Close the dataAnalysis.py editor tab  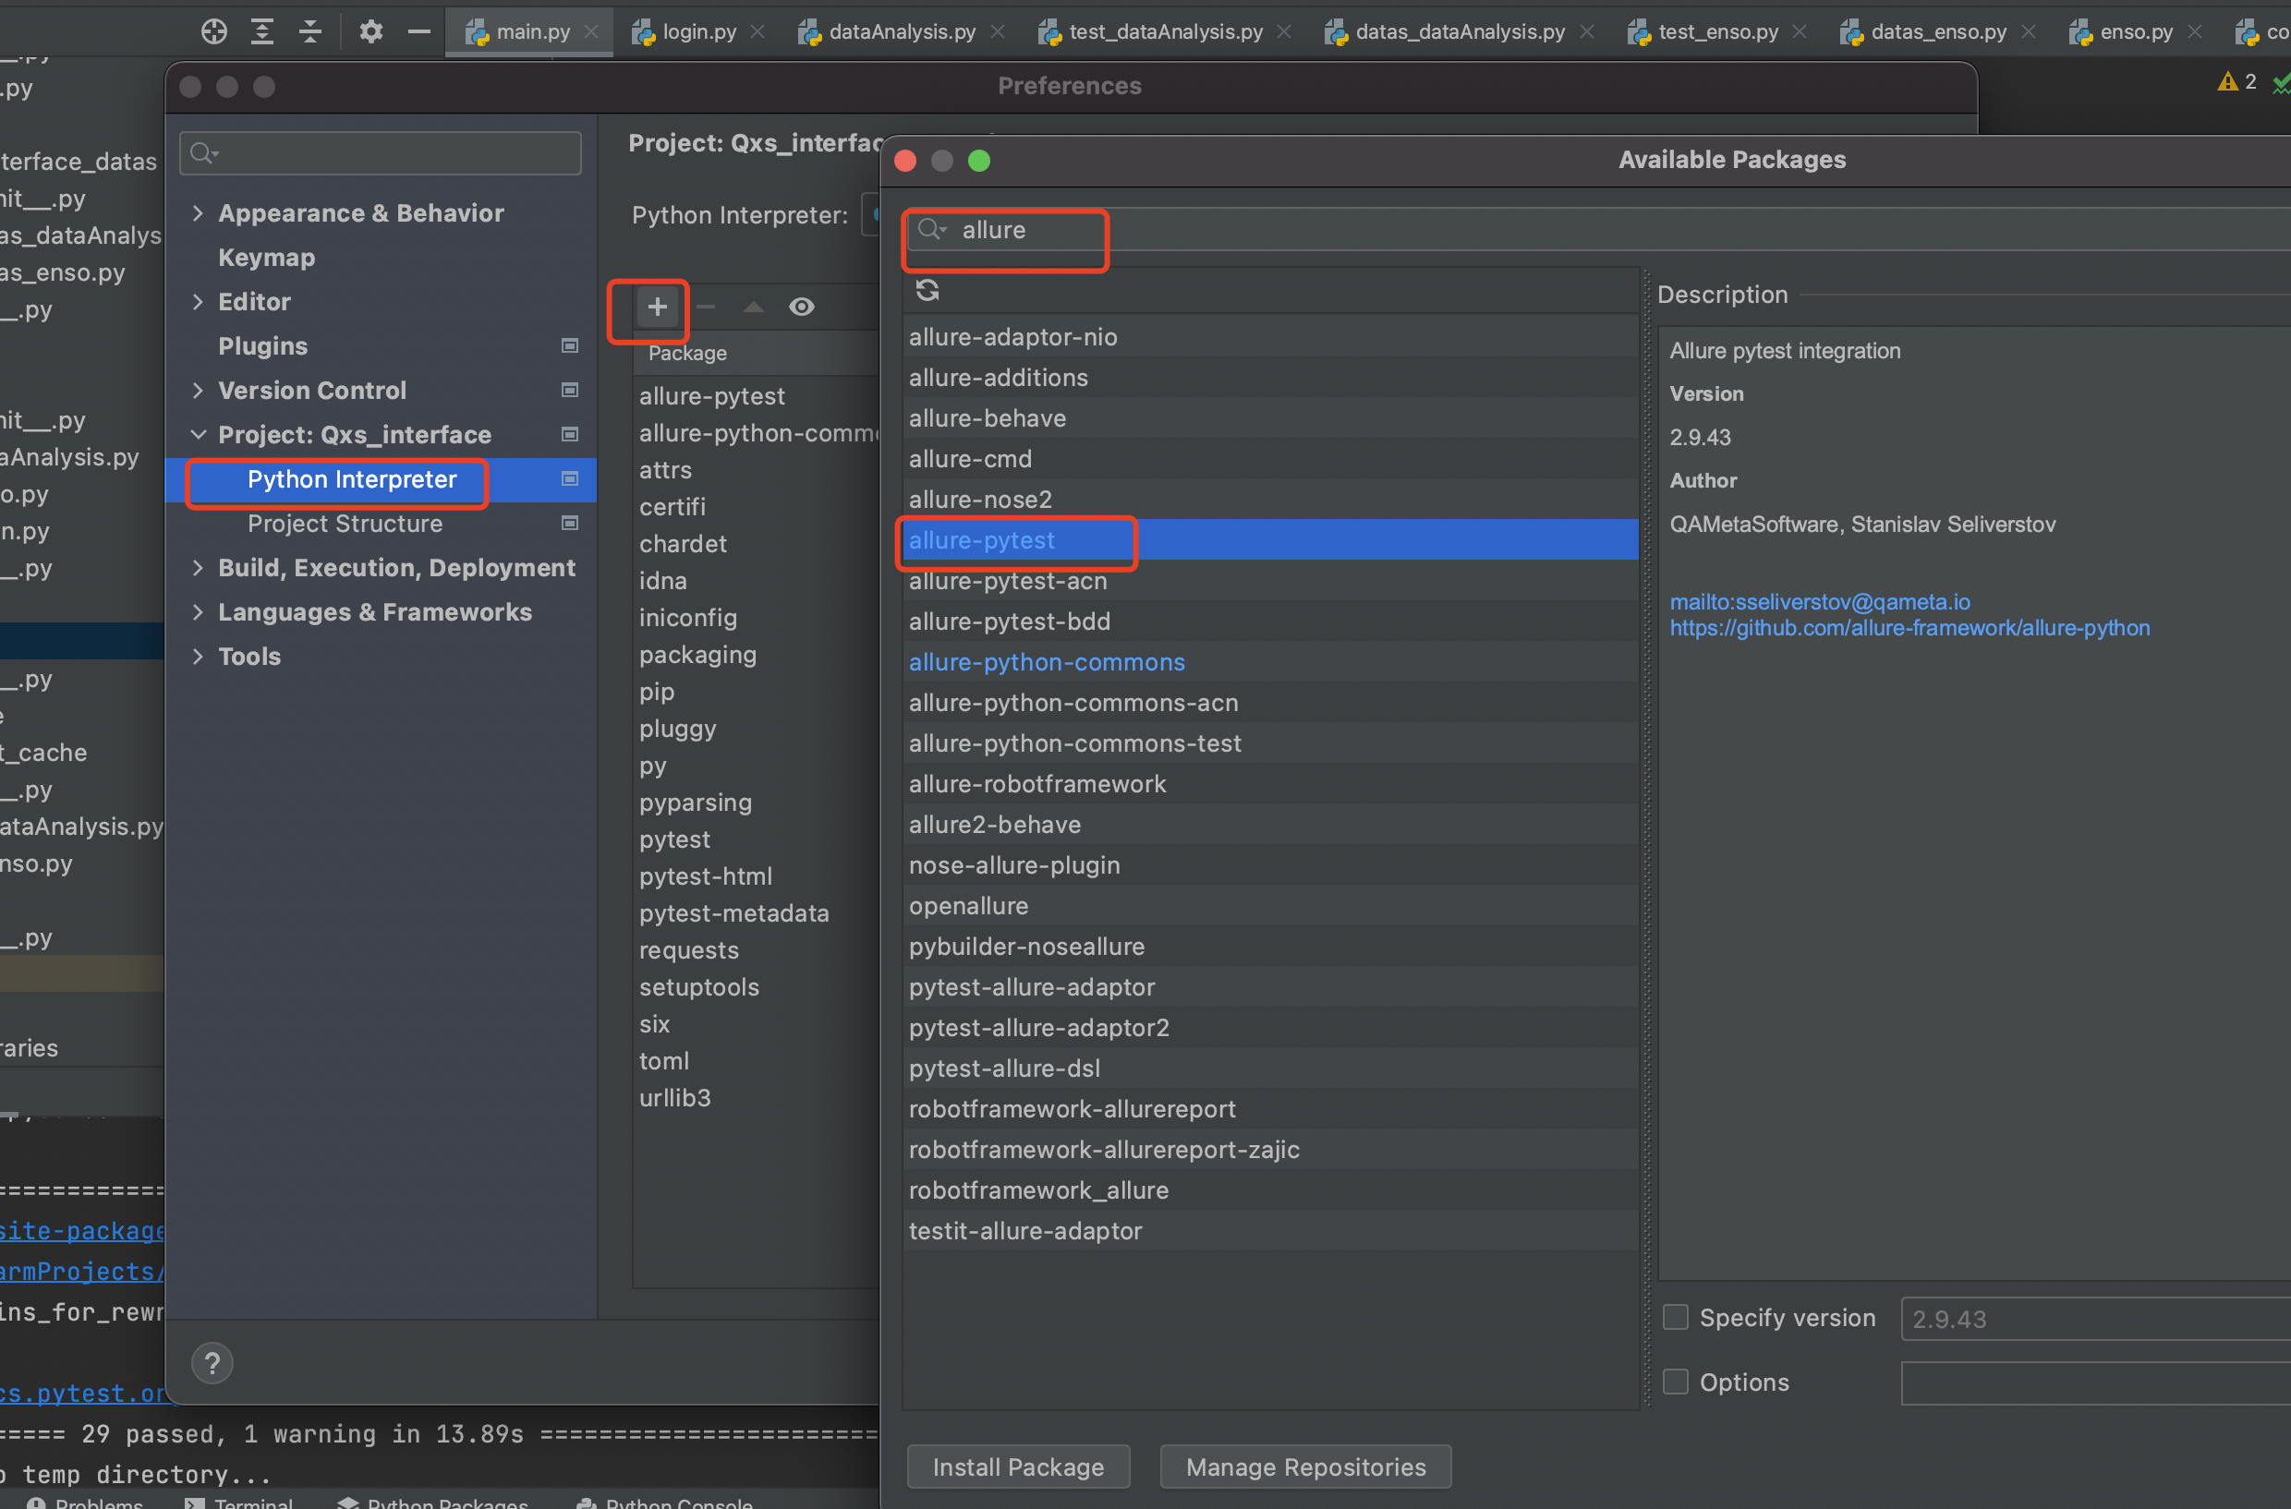[x=999, y=31]
